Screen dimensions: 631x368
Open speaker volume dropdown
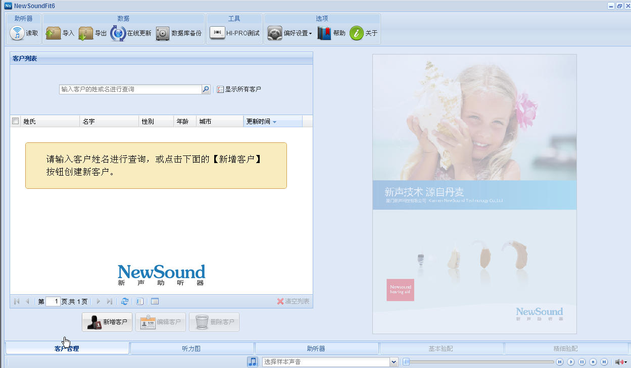pyautogui.click(x=621, y=362)
